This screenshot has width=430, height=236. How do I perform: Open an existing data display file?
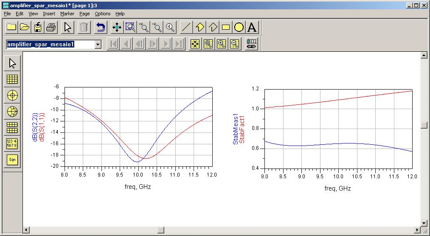[x=25, y=28]
